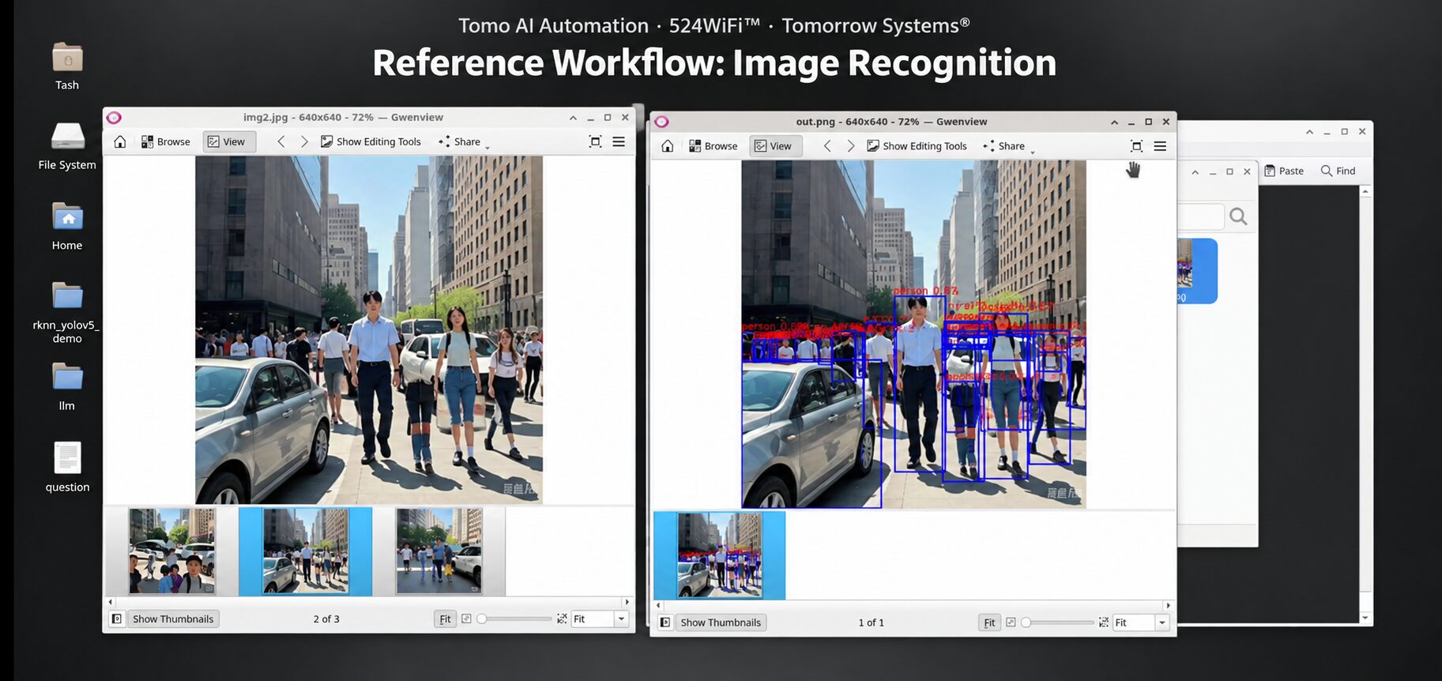Toggle the Fit button in the out.png window

989,623
